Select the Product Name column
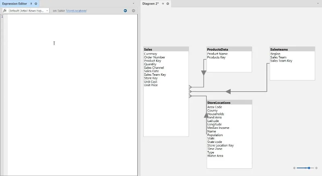Viewport: 322px width, 176px height. click(x=217, y=54)
